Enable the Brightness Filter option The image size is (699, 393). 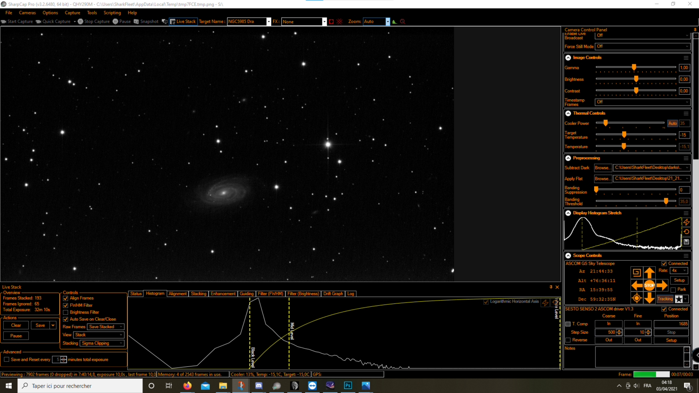pyautogui.click(x=66, y=312)
